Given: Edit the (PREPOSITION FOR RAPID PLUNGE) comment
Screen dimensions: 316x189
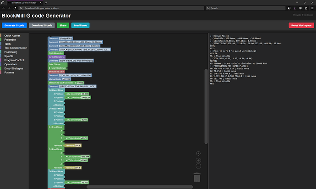Looking at the screenshot, I should click(77, 86).
